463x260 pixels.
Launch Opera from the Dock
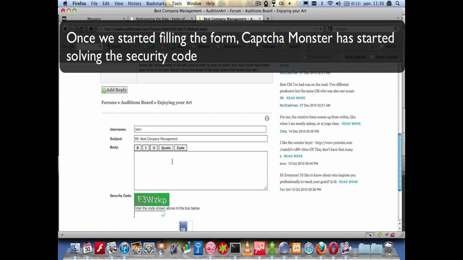[x=333, y=248]
